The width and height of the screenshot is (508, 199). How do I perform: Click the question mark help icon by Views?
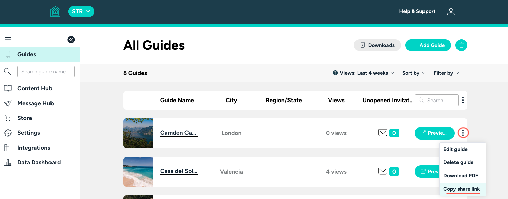335,73
